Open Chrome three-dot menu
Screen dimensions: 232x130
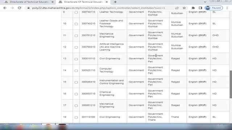(x=227, y=8)
